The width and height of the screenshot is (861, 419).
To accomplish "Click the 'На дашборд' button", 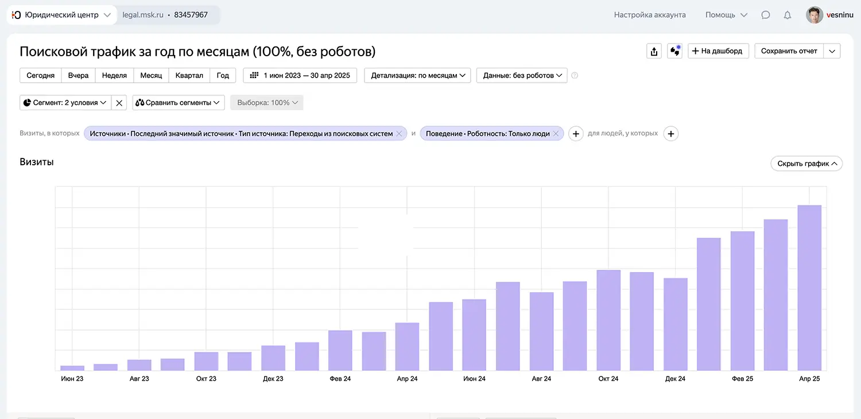I will (x=718, y=51).
